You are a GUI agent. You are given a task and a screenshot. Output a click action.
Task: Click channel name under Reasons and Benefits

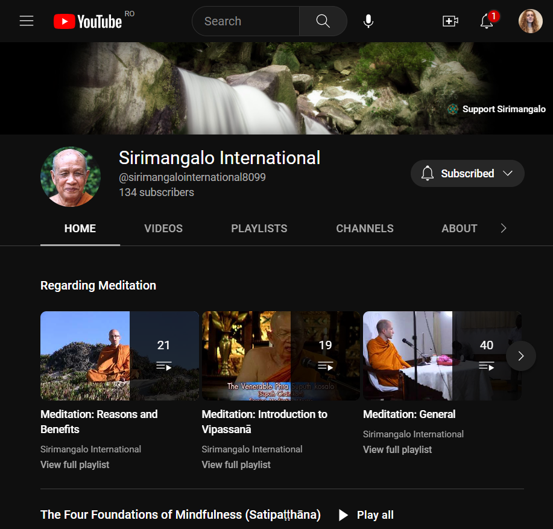90,449
